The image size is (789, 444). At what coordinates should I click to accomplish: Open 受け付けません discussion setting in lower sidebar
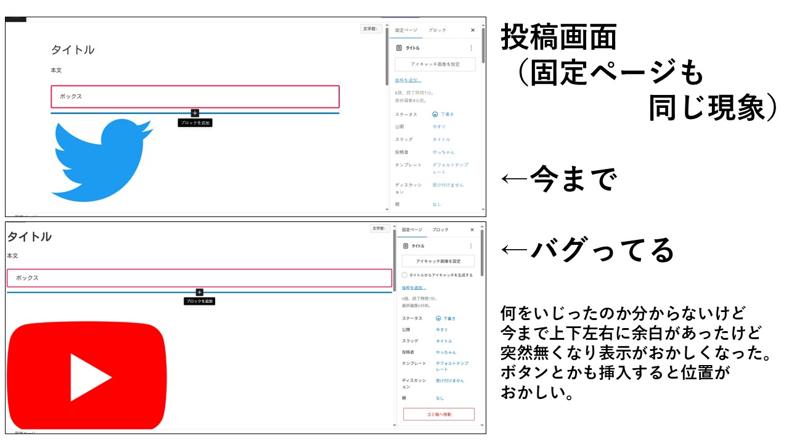point(450,380)
